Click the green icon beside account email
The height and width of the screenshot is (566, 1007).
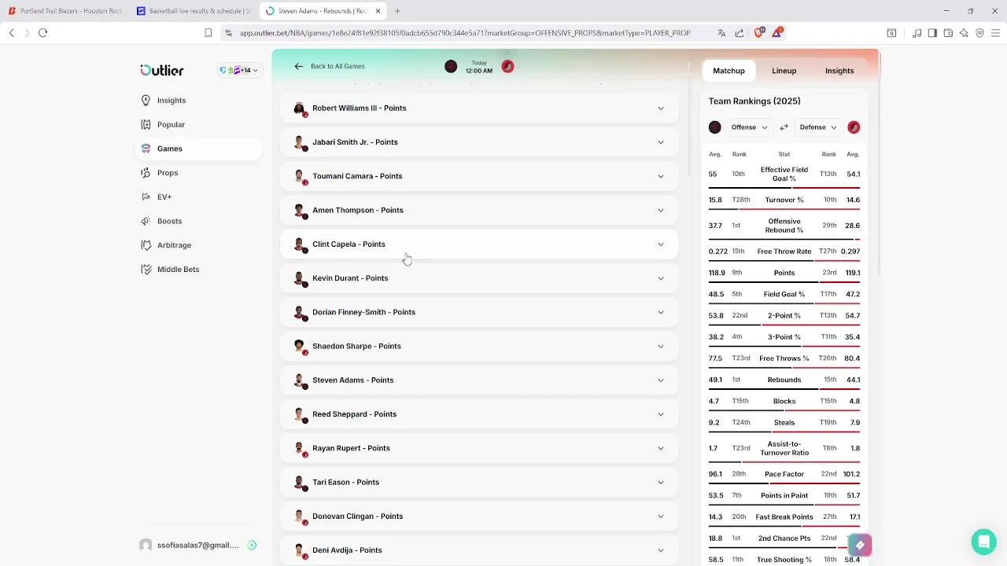coord(252,545)
